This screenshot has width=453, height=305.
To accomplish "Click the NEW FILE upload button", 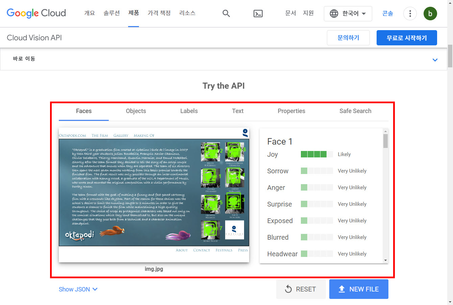I will pyautogui.click(x=359, y=289).
